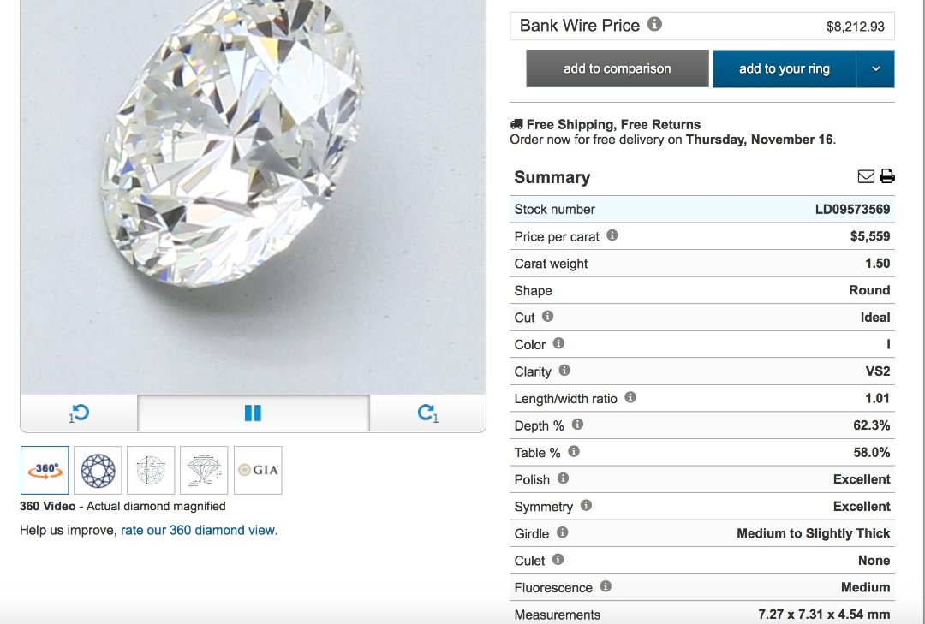Pause the 360 diamond video

253,413
